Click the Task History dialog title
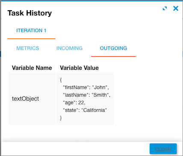 tap(30, 13)
